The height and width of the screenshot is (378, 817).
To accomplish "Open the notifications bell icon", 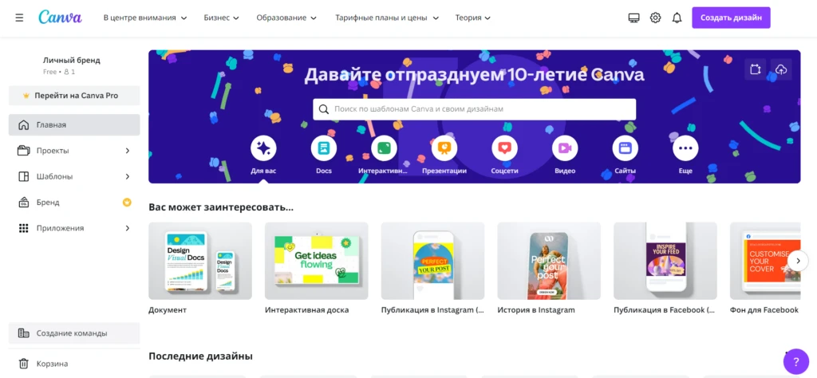I will pos(677,18).
